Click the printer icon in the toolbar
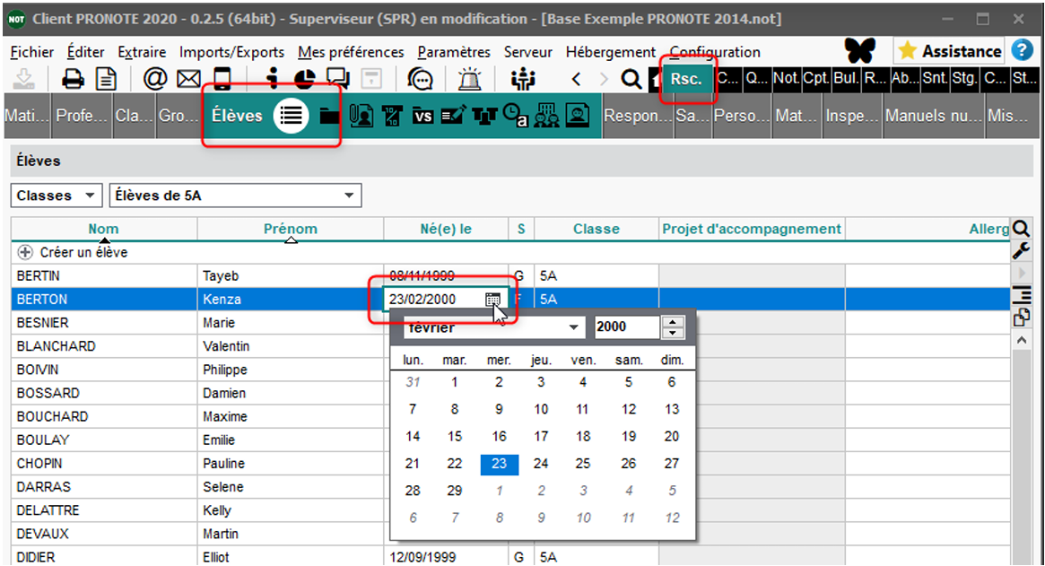1045x566 pixels. click(74, 80)
